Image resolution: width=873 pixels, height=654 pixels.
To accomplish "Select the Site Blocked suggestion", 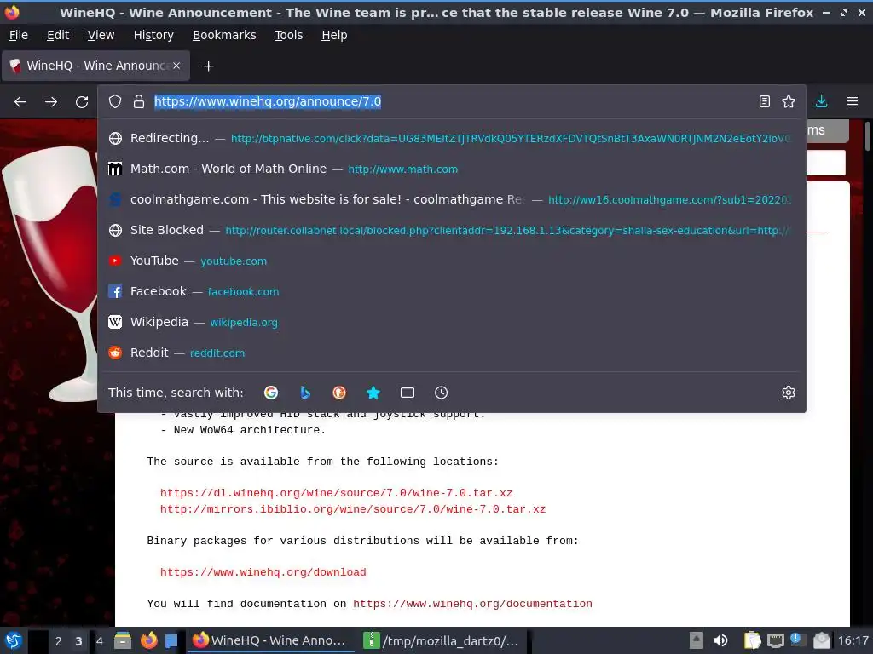I will (x=452, y=230).
